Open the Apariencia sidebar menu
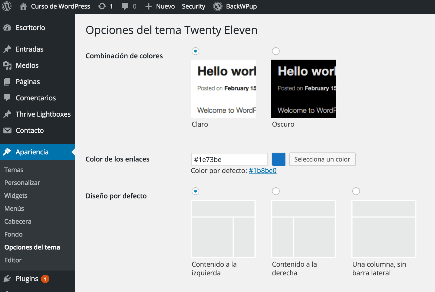The height and width of the screenshot is (292, 435). (x=38, y=152)
